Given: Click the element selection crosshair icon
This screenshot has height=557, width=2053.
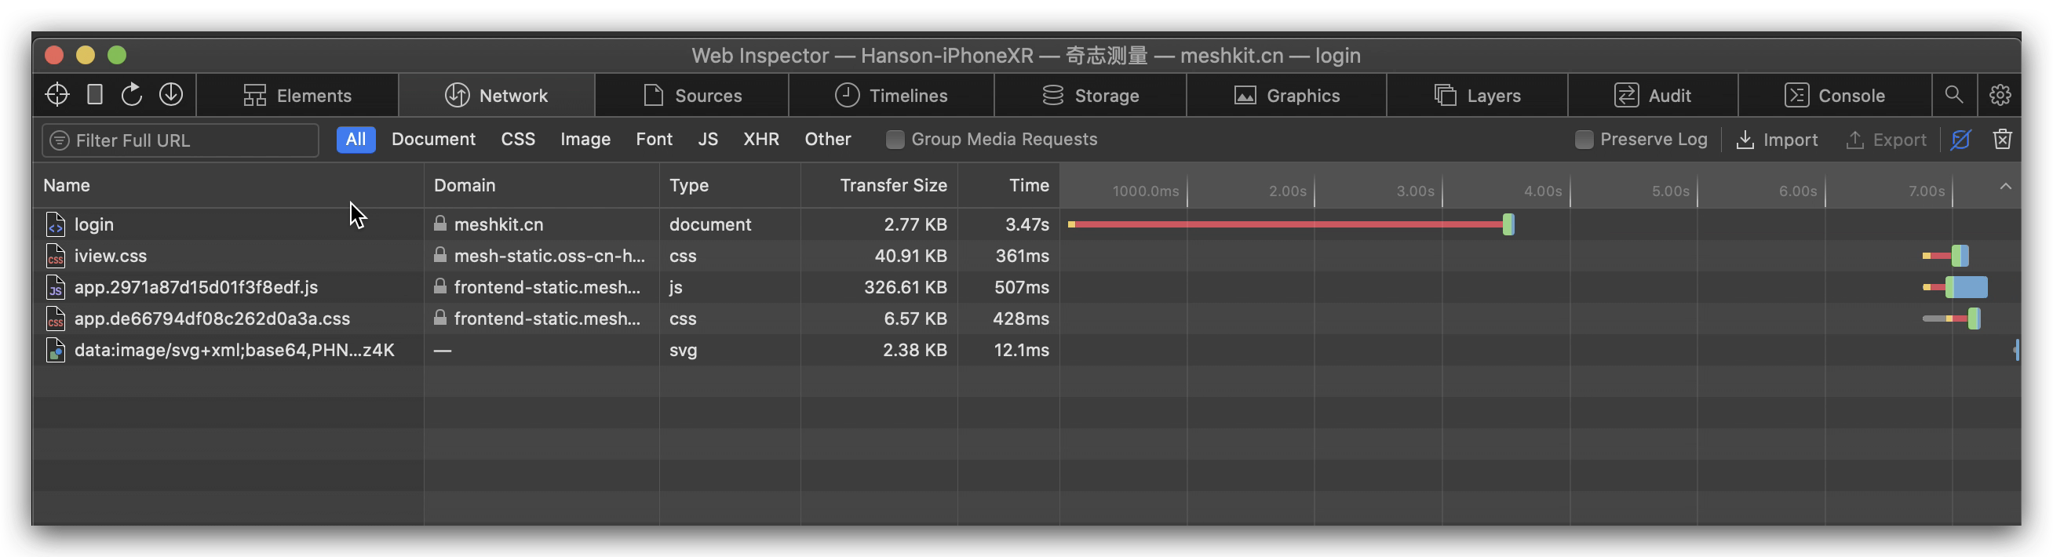Looking at the screenshot, I should [57, 95].
